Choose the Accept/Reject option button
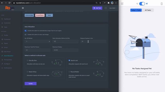Image resolution: width=165 pixels, height=92 pixels. tap(40, 15)
